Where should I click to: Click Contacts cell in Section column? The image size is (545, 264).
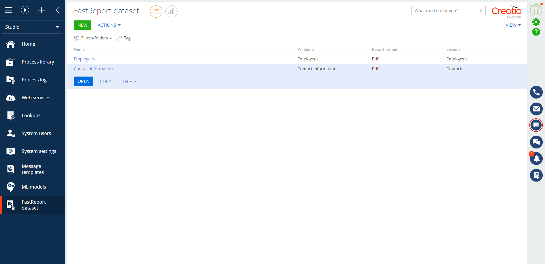455,69
